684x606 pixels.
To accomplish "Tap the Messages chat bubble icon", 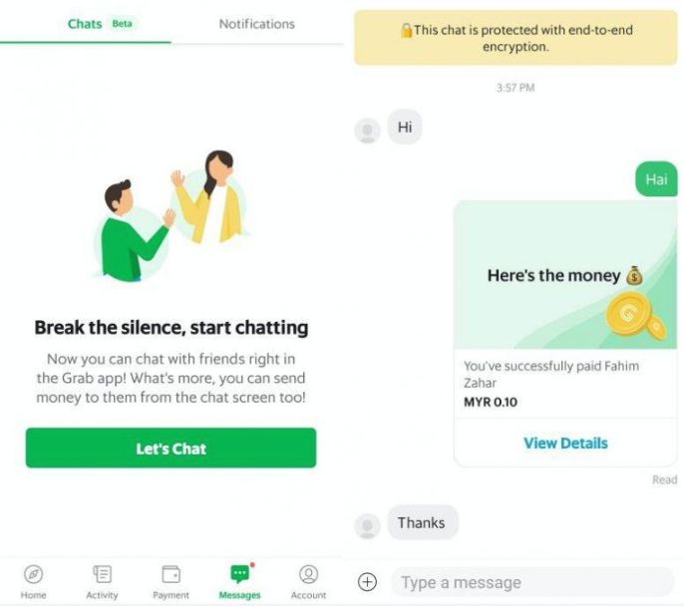I will [240, 574].
